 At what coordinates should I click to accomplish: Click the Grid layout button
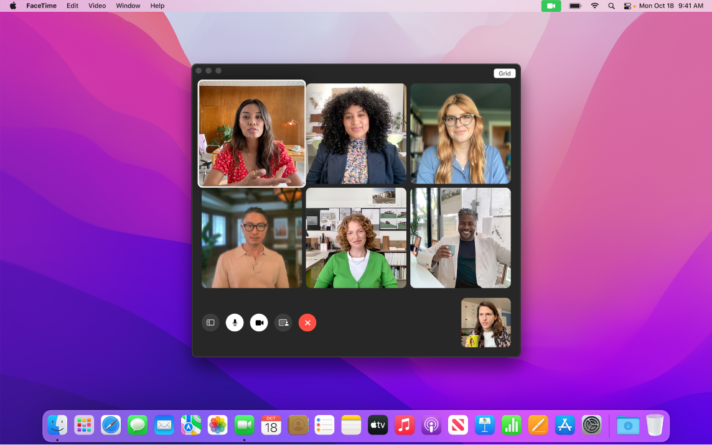[504, 73]
